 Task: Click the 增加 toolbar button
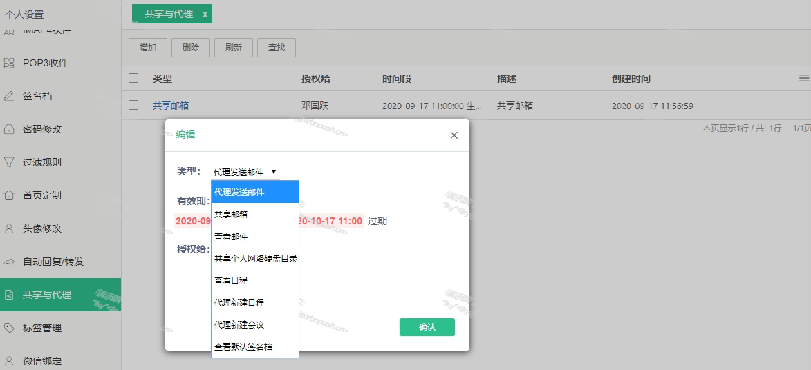pyautogui.click(x=148, y=48)
